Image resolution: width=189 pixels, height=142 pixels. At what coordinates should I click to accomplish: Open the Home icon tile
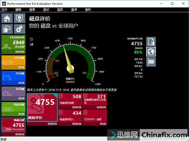[x=7, y=18]
